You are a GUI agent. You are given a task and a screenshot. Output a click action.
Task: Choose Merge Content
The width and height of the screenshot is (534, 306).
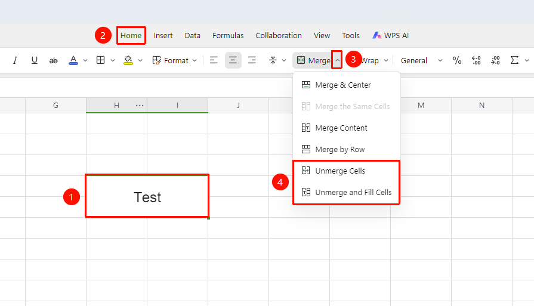click(346, 128)
